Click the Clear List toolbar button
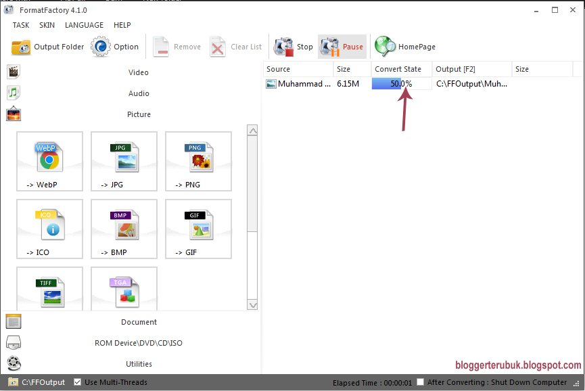Viewport: 585px width, 391px height. click(236, 47)
